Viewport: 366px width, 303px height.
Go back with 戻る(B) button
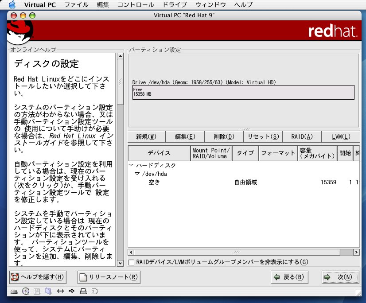(x=289, y=277)
